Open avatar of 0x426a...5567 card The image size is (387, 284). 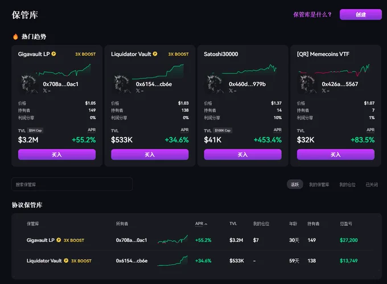(x=308, y=84)
